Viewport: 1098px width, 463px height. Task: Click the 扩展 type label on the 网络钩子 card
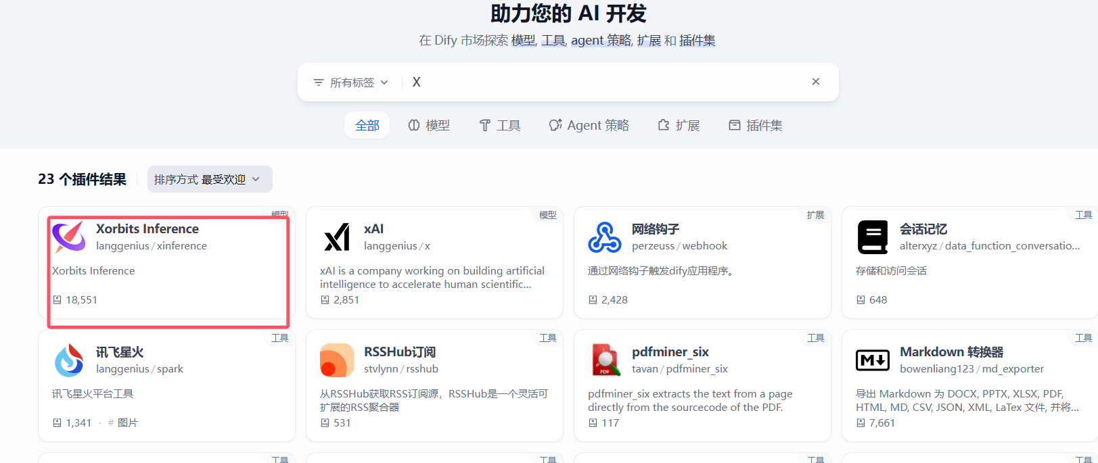click(x=815, y=215)
